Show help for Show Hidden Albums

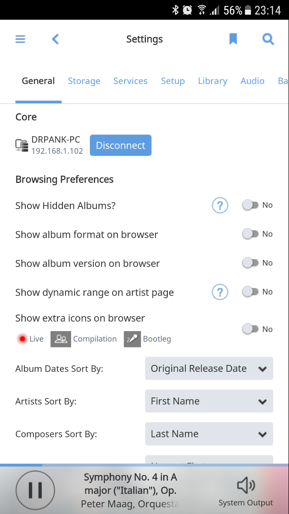(220, 206)
